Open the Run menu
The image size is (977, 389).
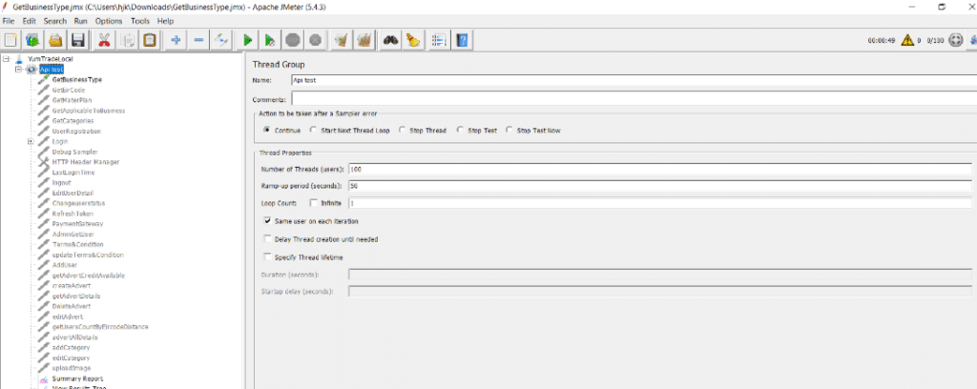pyautogui.click(x=80, y=21)
